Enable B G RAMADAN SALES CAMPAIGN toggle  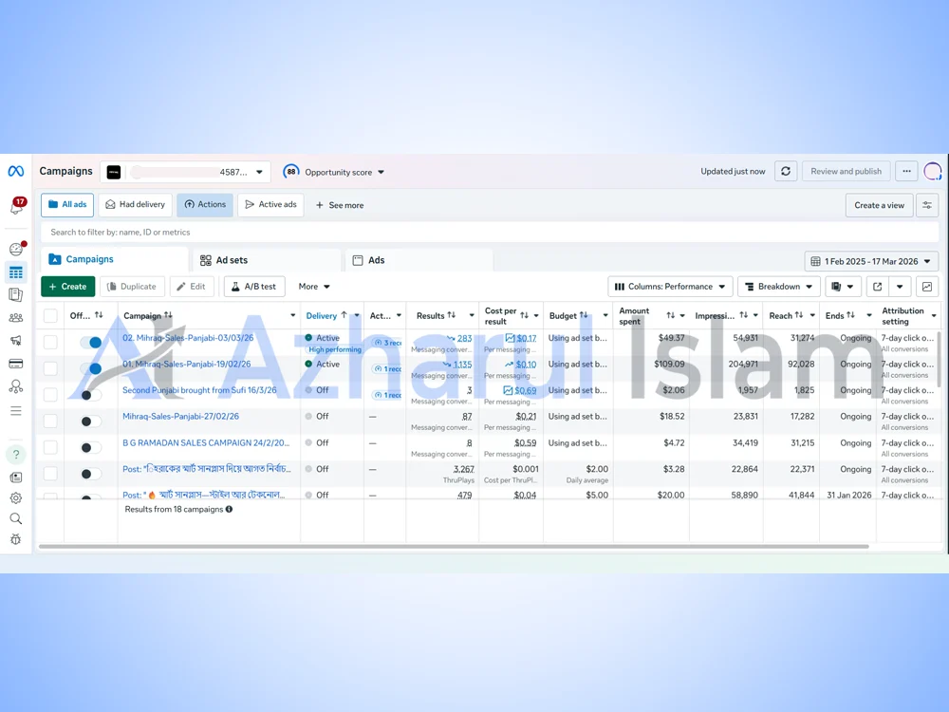pyautogui.click(x=90, y=447)
